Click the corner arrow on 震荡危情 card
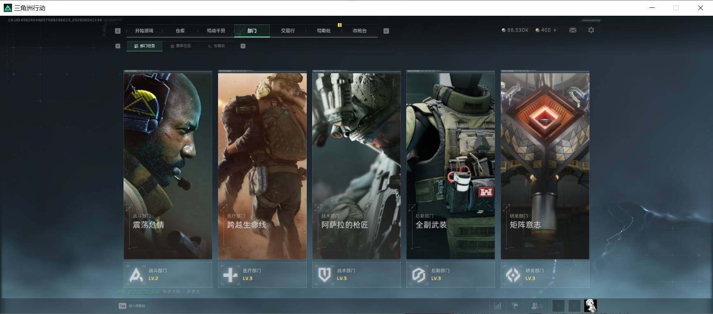 click(129, 207)
